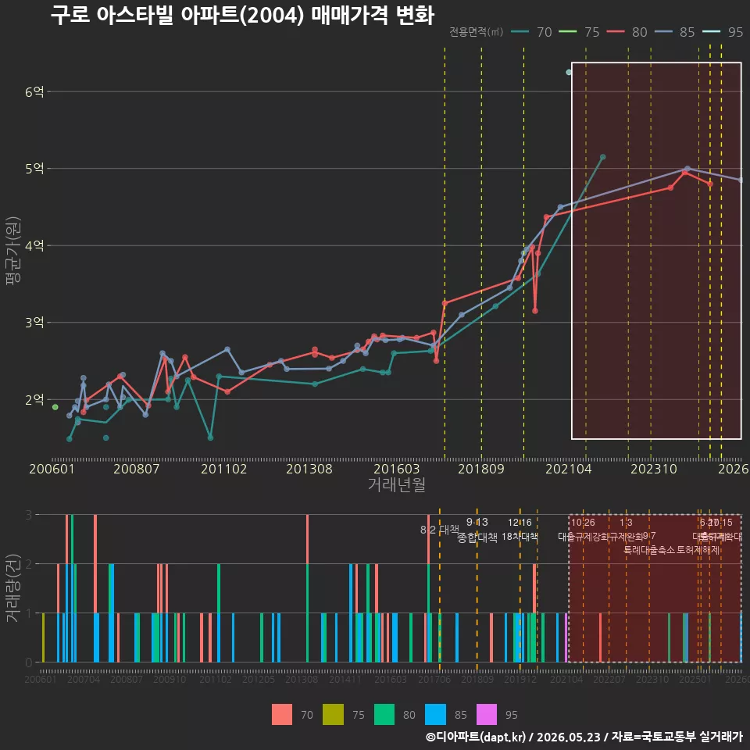Click the lone green 75㎡ data point near 200601
The width and height of the screenshot is (750, 750).
click(55, 407)
